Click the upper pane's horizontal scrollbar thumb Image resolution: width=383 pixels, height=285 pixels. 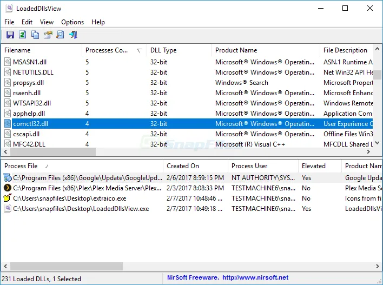coord(53,151)
